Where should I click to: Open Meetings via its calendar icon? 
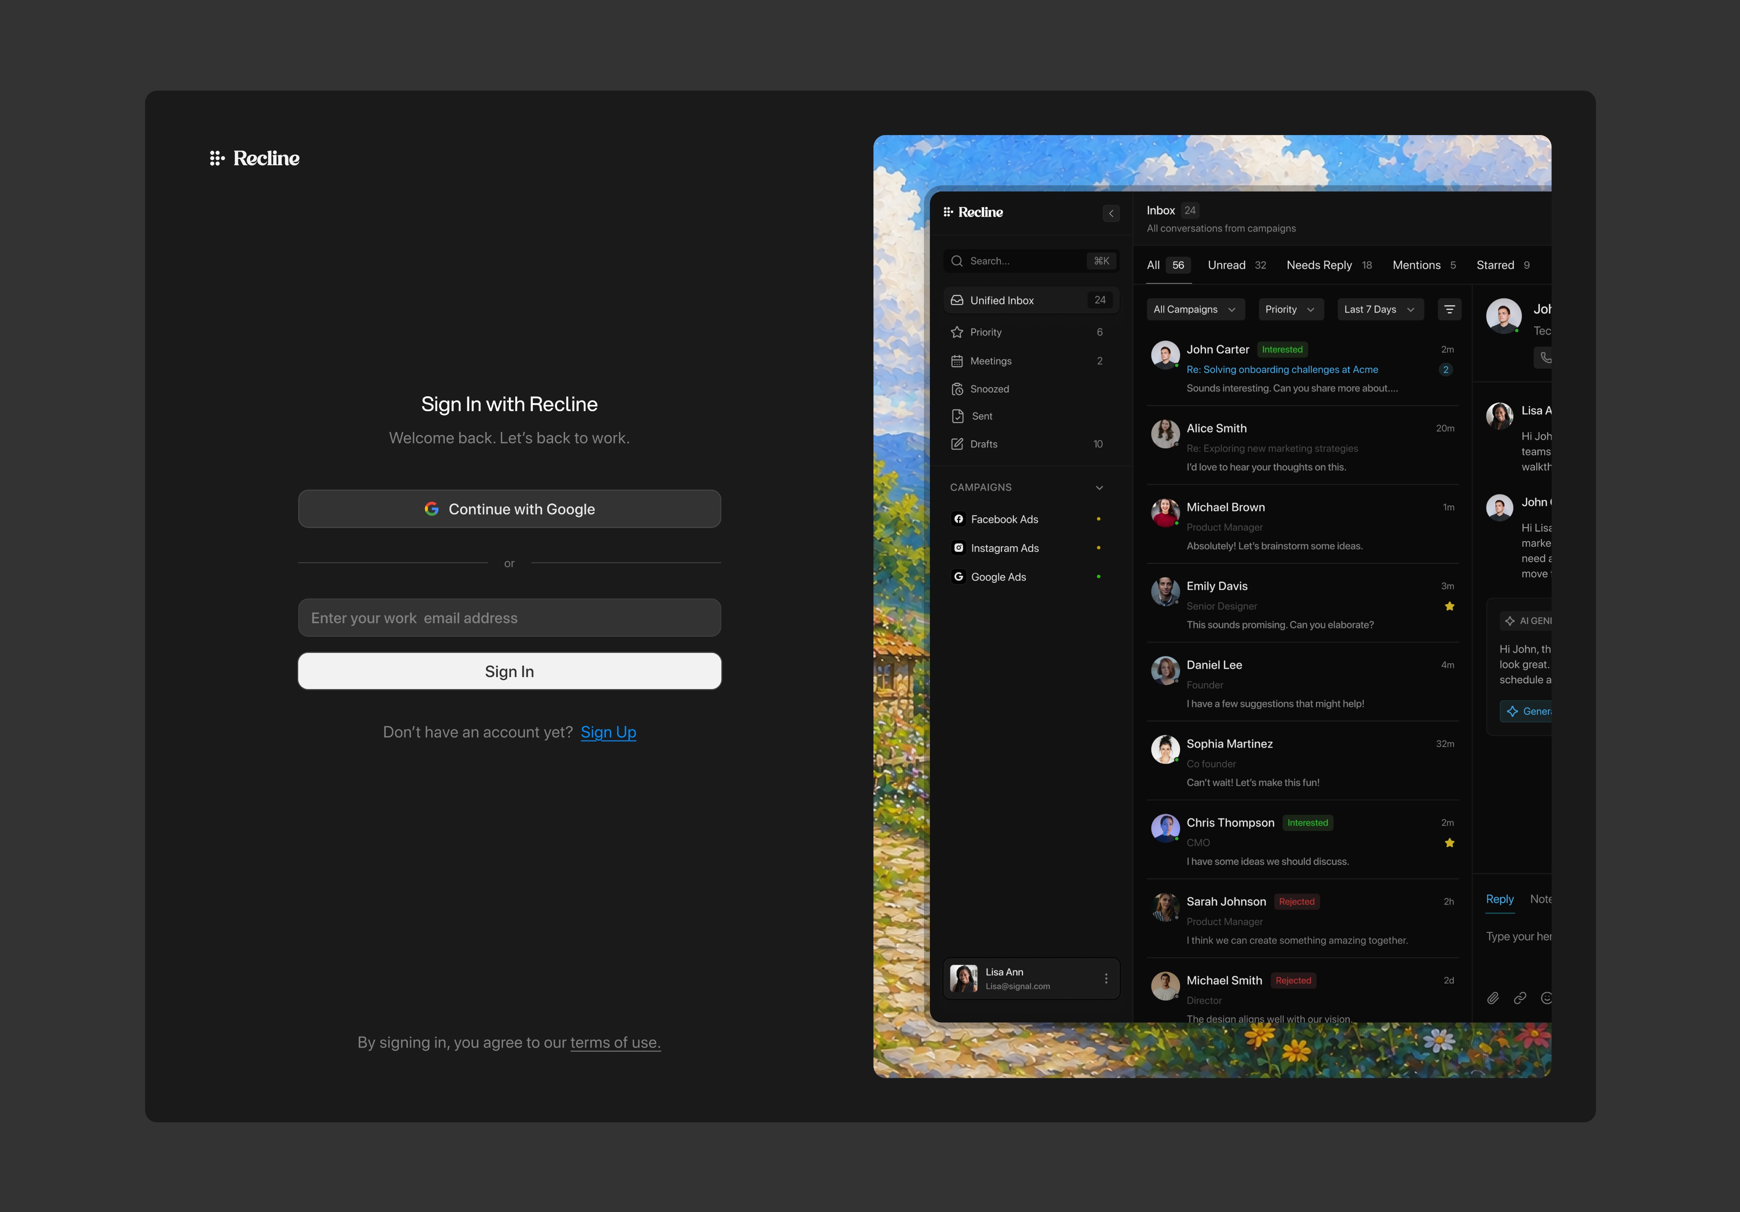tap(957, 361)
